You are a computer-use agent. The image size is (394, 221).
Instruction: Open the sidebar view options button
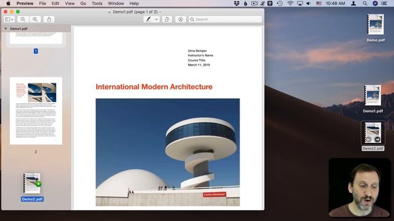click(9, 19)
